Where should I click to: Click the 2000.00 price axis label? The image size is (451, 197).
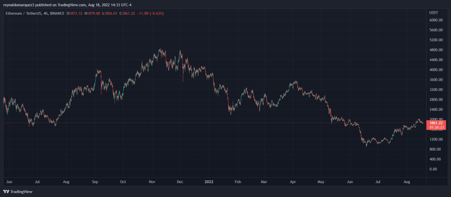pos(436,119)
